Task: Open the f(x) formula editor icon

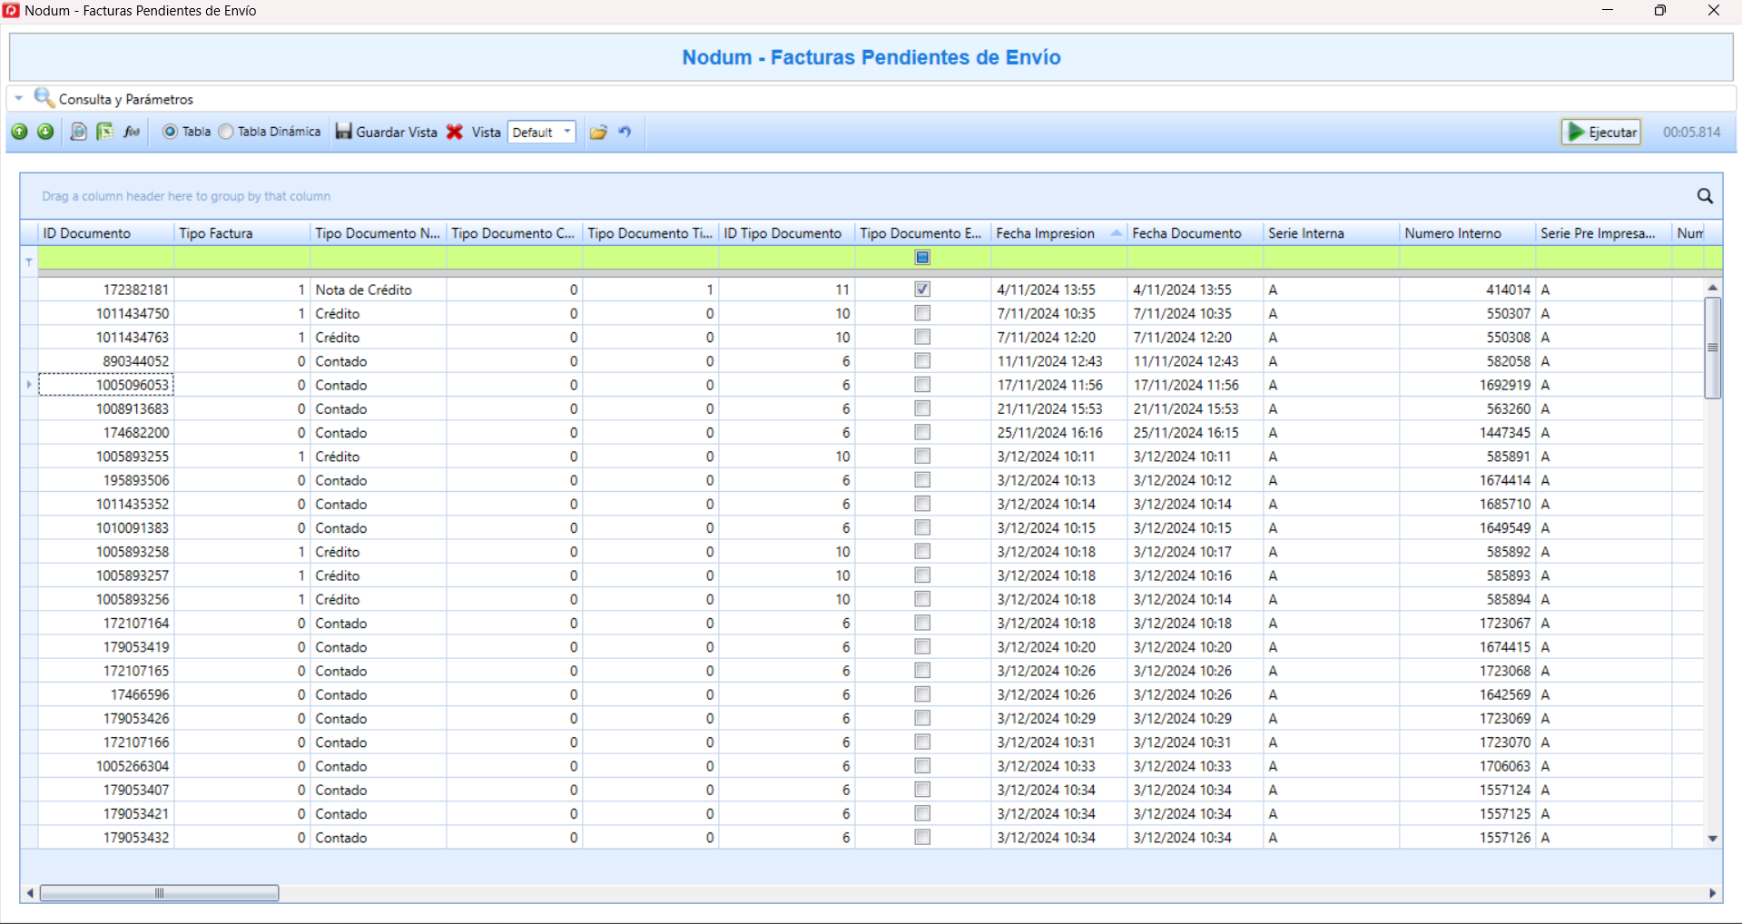Action: (x=132, y=132)
